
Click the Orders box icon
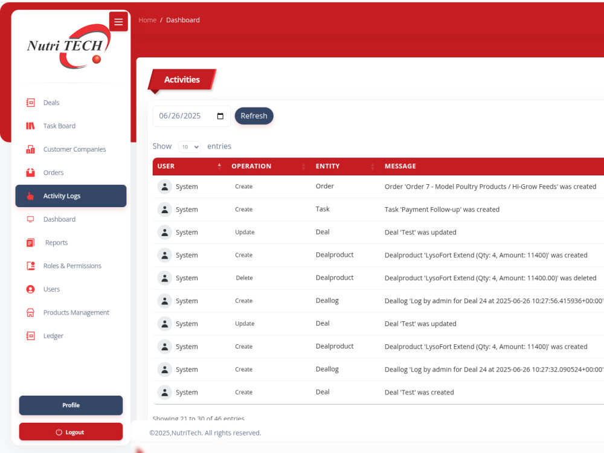click(x=30, y=173)
